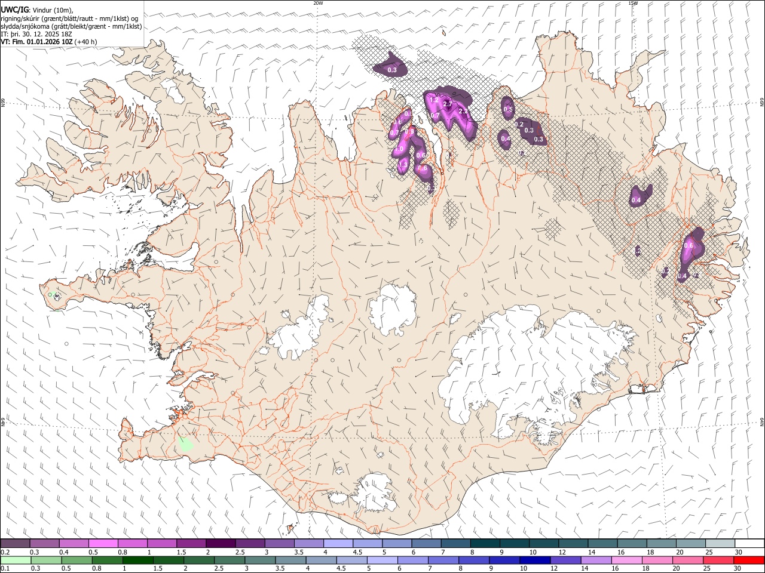Click the 'slydda/snjókoma' legend description line
The height and width of the screenshot is (573, 765).
71,26
